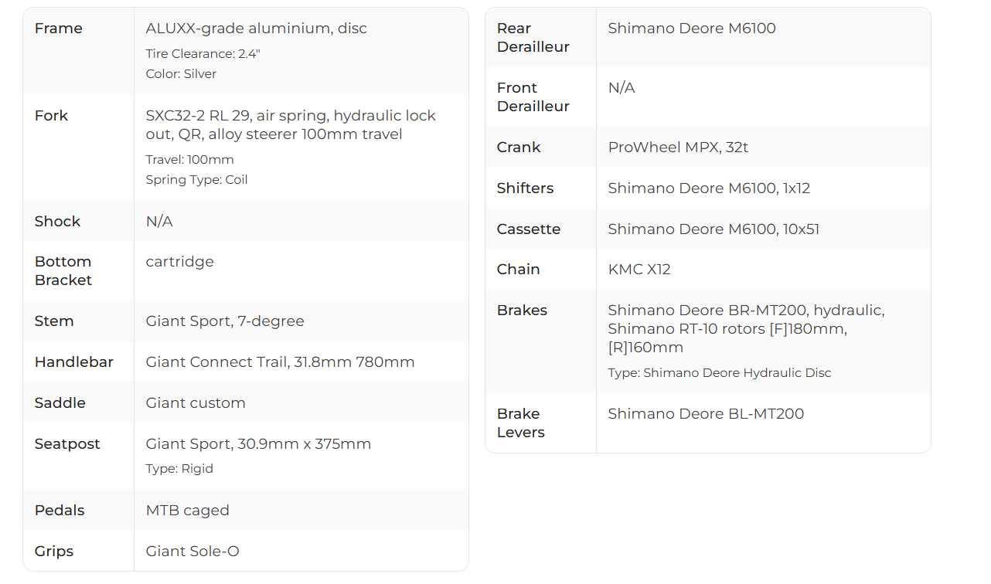Click the Seatpost Type: Rigid detail

click(x=179, y=469)
